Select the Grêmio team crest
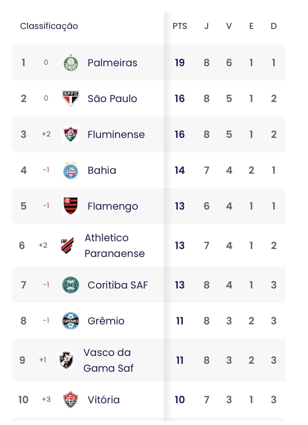This screenshot has width=308, height=425. 71,321
